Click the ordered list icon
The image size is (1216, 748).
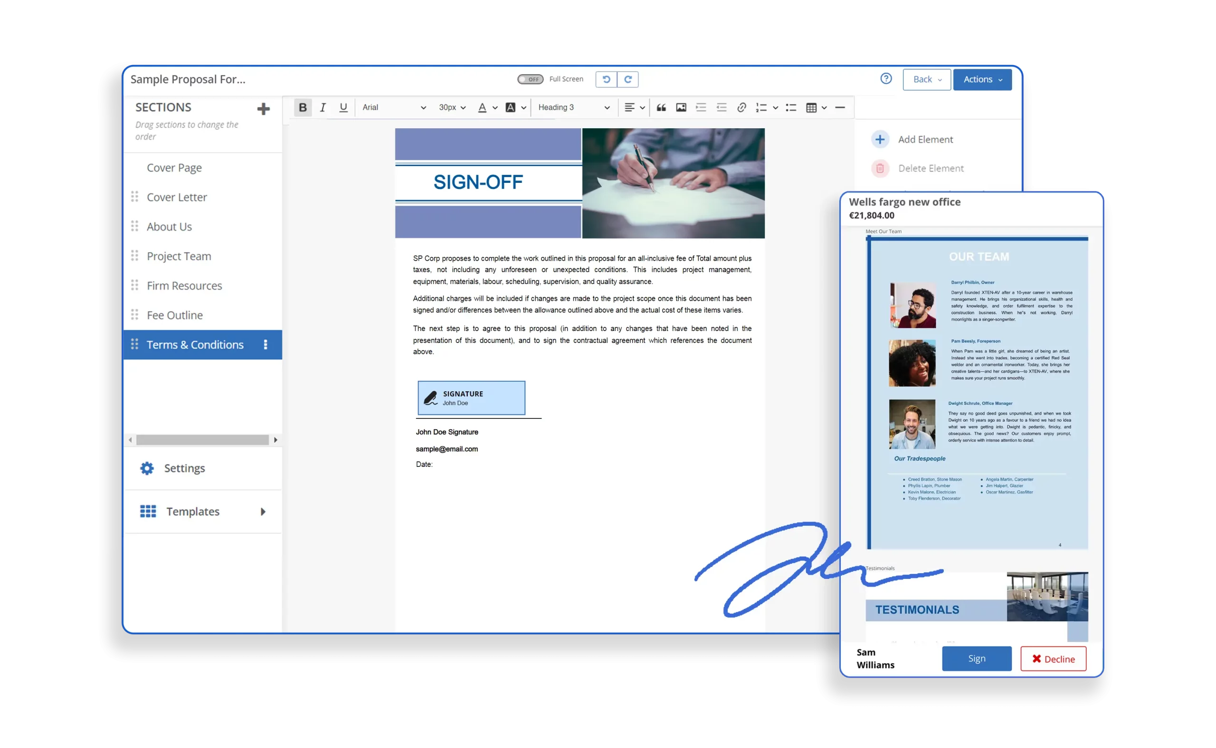(x=761, y=107)
